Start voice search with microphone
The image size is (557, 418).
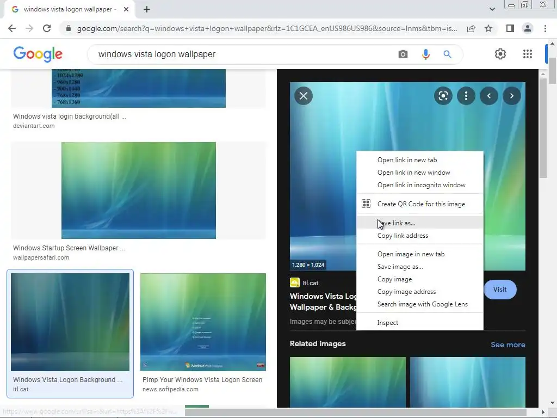(425, 54)
